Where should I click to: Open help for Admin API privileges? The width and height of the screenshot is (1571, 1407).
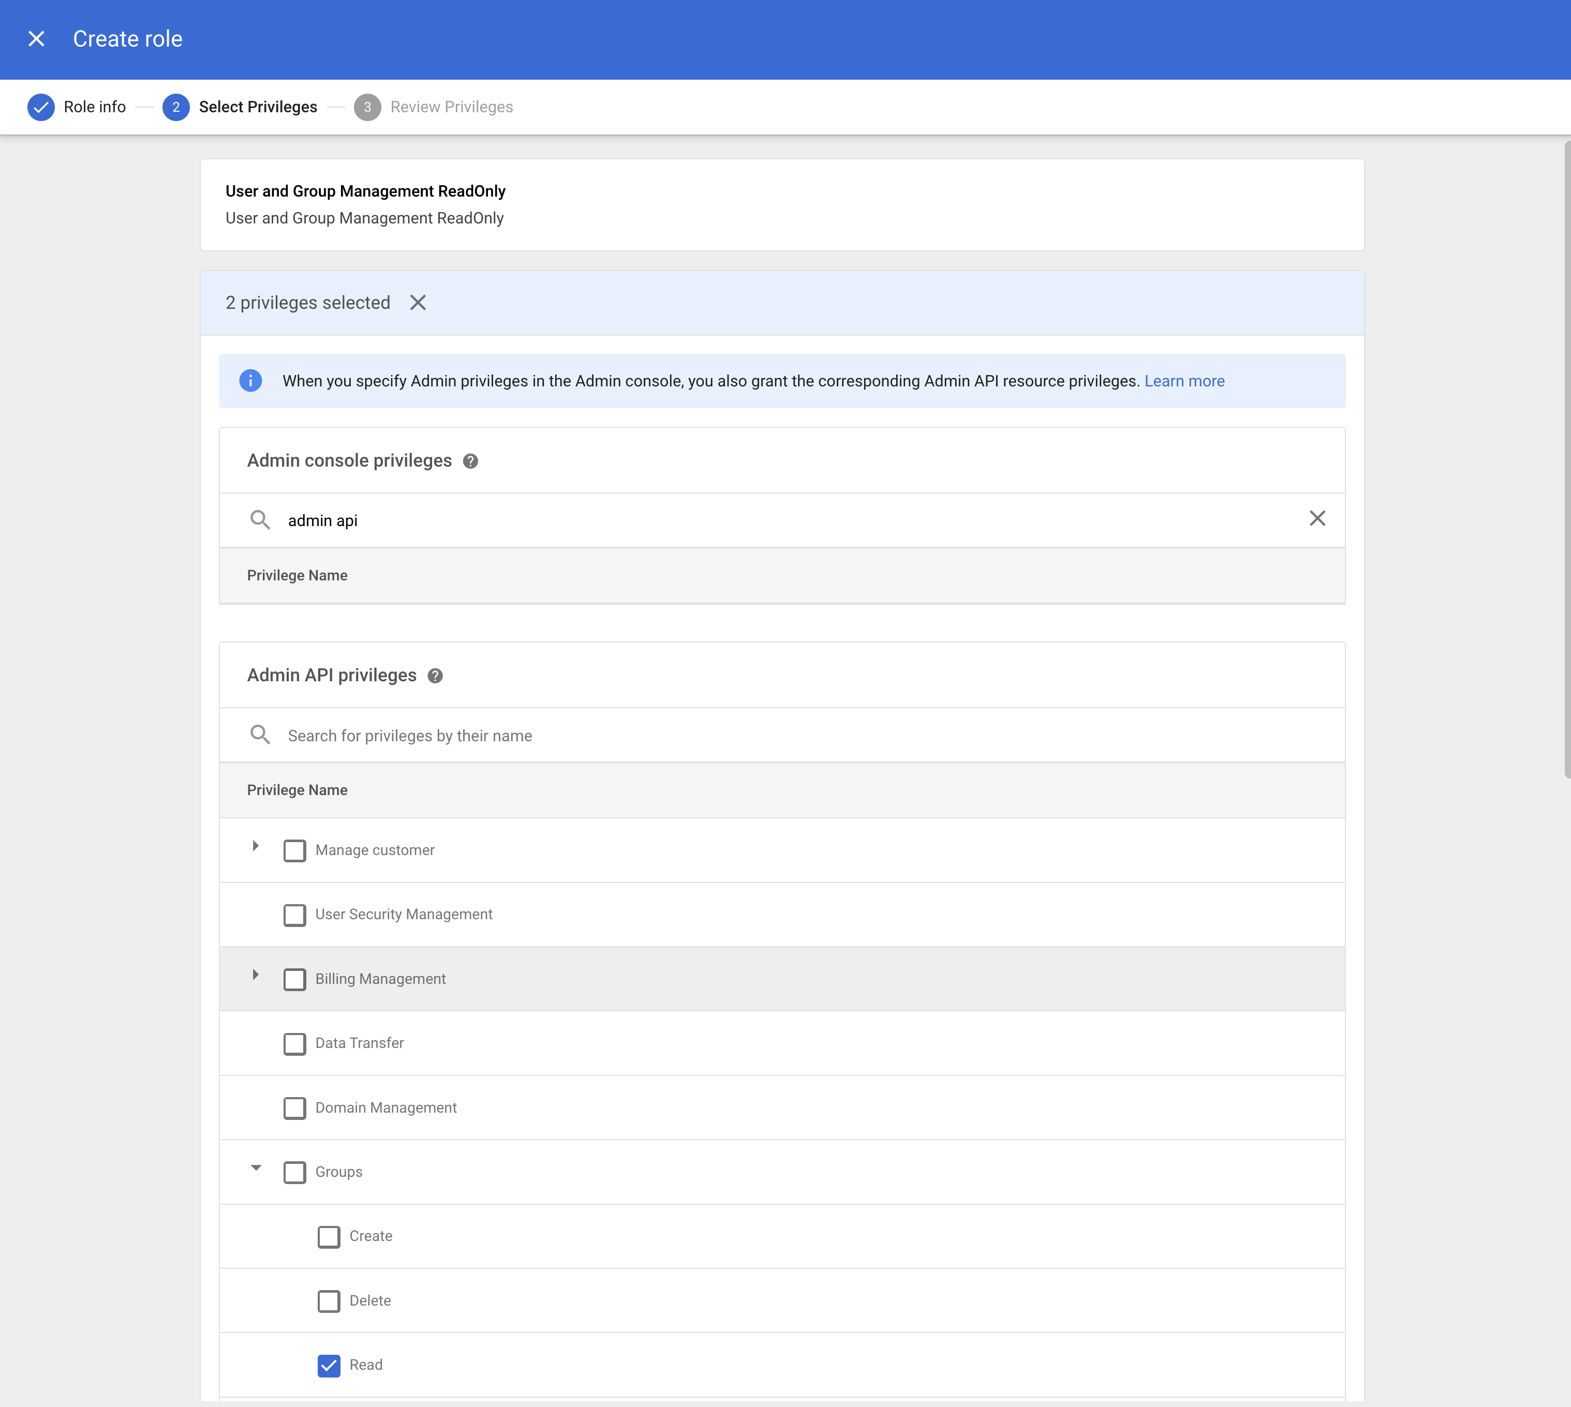point(435,676)
